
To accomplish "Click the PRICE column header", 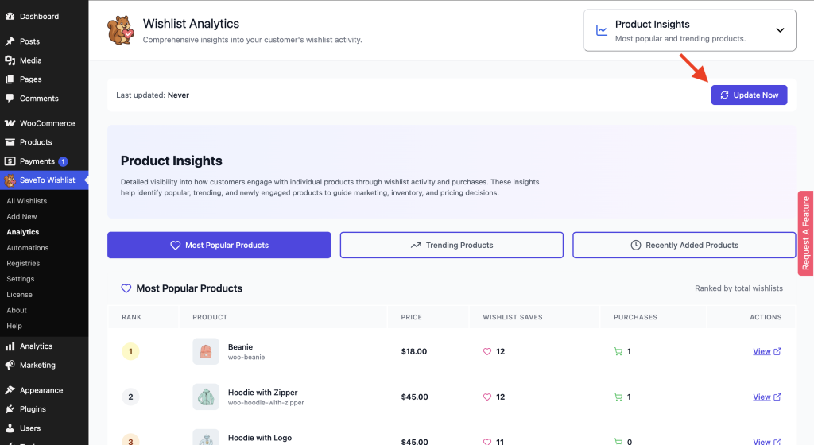I will point(411,317).
